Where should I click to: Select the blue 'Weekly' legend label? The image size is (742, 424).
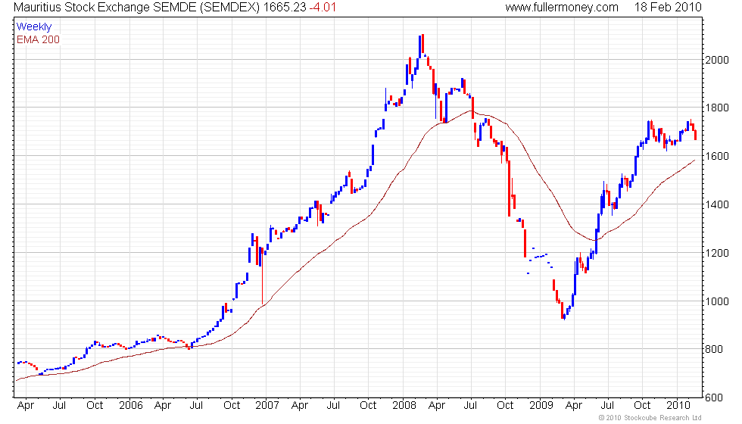(34, 27)
